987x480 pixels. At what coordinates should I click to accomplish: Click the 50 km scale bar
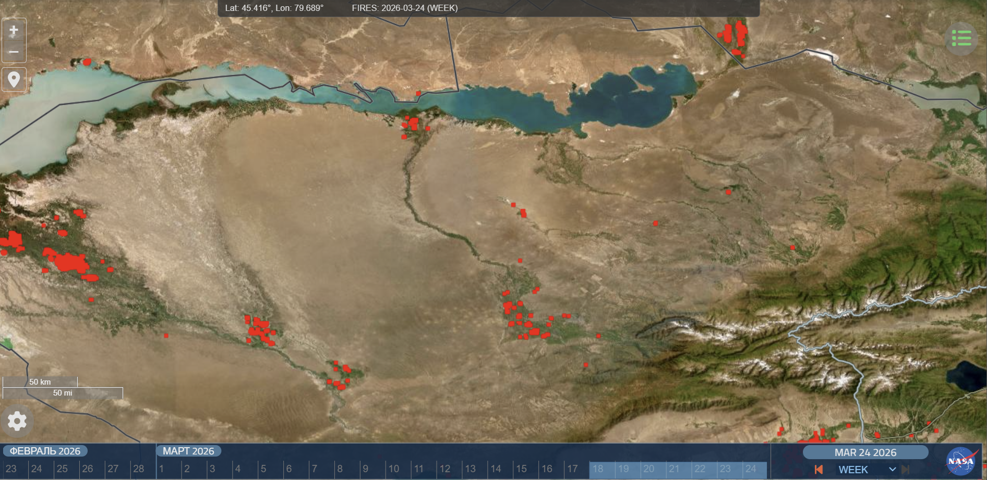[40, 382]
